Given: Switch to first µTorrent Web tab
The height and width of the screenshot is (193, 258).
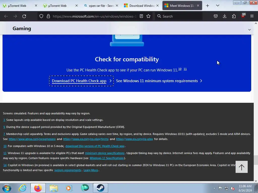Looking at the screenshot, I should coord(17,6).
